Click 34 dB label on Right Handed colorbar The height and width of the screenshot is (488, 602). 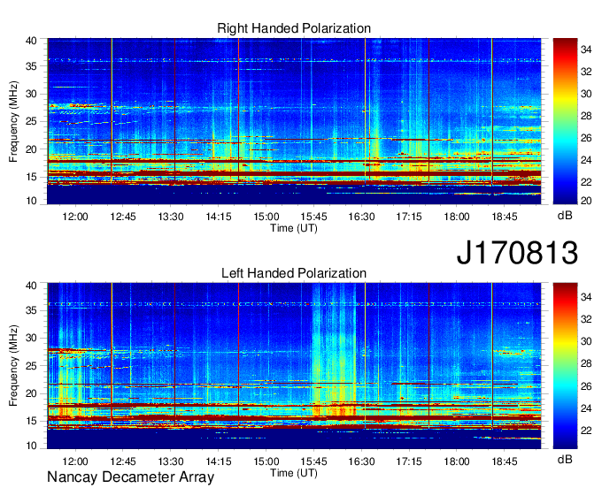pos(586,50)
